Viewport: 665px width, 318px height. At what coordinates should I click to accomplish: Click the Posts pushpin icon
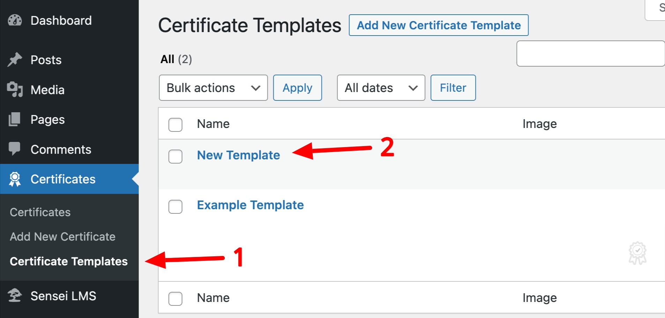pos(15,60)
